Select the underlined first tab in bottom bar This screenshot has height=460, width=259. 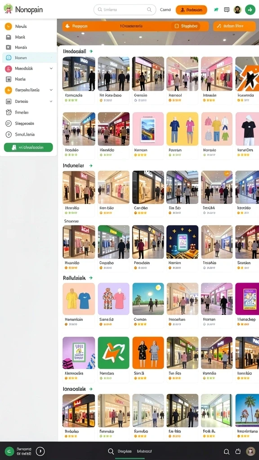pos(125,451)
